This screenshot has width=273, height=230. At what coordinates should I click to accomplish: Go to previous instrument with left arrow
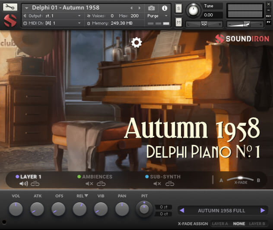[x=131, y=8]
